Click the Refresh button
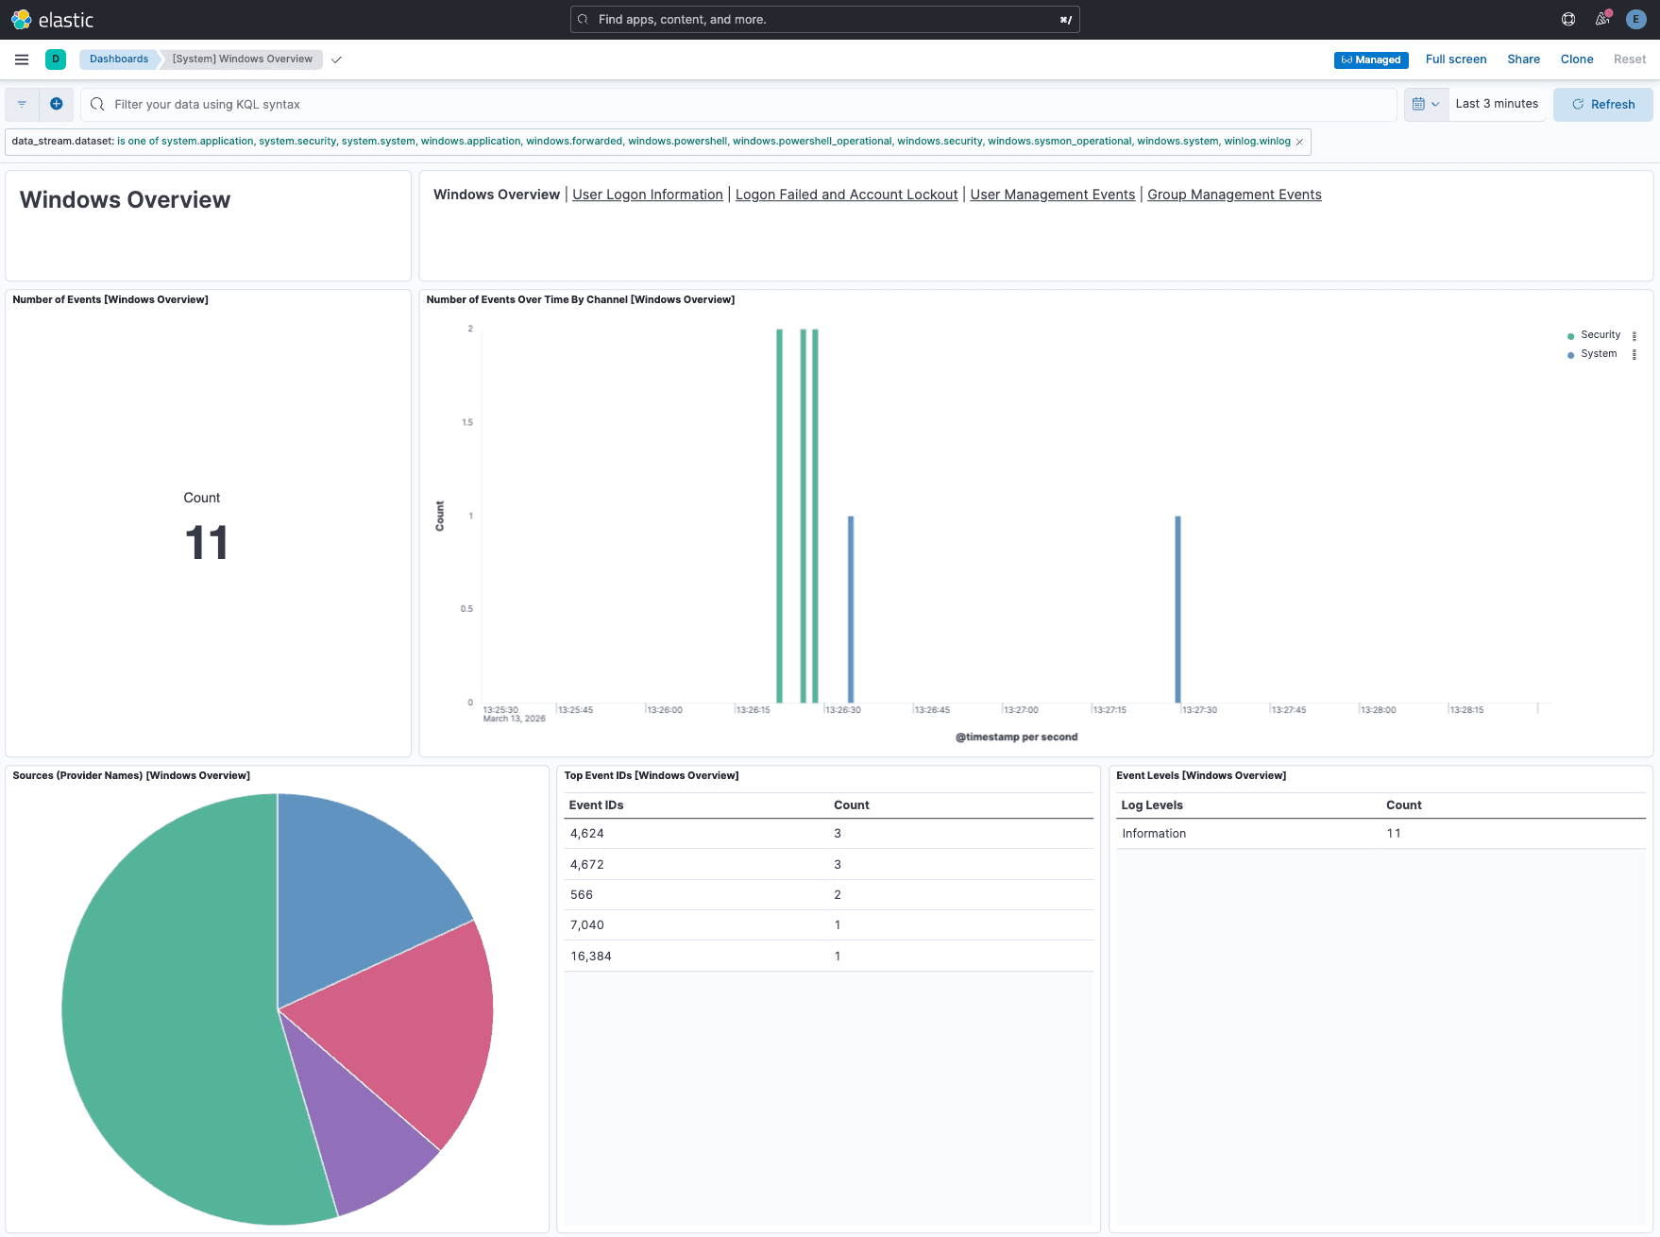This screenshot has height=1237, width=1660. 1602,104
